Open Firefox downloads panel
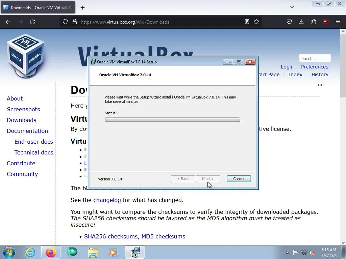346x259 pixels. [x=301, y=22]
